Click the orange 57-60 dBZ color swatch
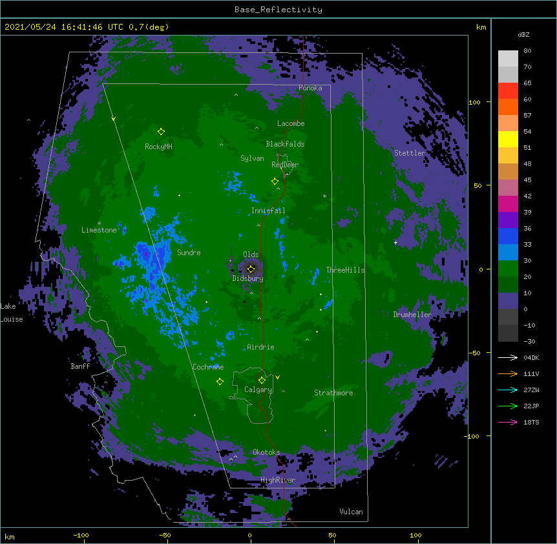 coord(508,107)
